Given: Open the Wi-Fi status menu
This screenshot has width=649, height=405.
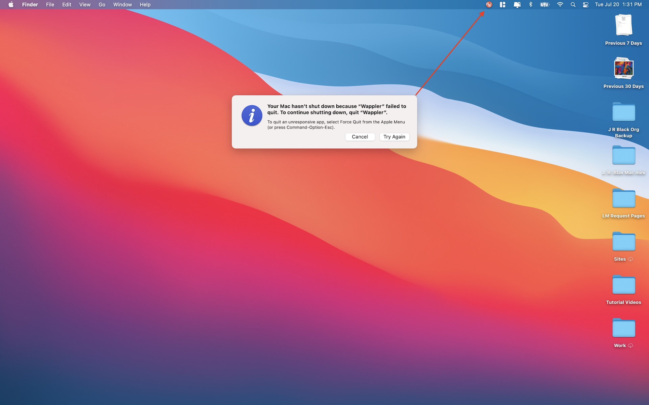Looking at the screenshot, I should (560, 5).
